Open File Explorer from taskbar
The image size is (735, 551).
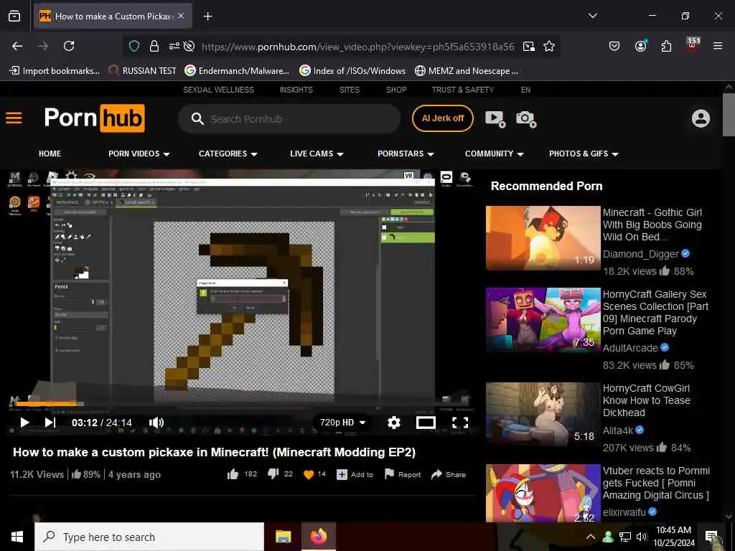point(283,537)
